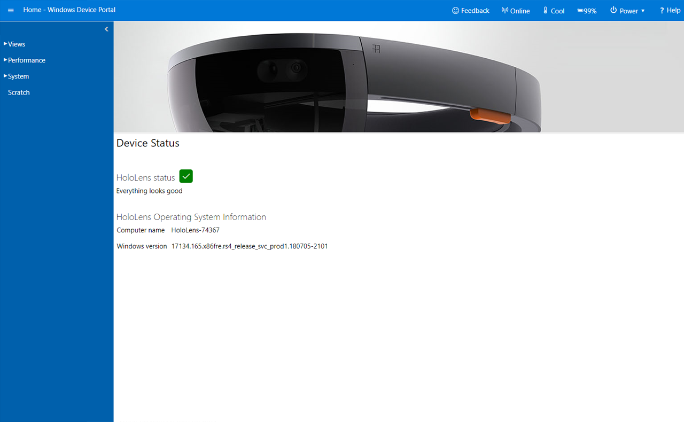
Task: Click the "Everything looks good" status text
Action: coord(149,191)
